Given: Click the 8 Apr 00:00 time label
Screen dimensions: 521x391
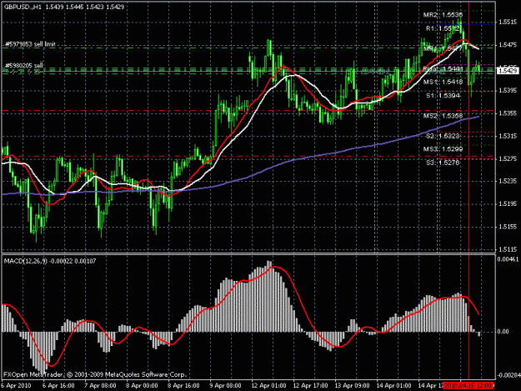Looking at the screenshot, I should [142, 386].
